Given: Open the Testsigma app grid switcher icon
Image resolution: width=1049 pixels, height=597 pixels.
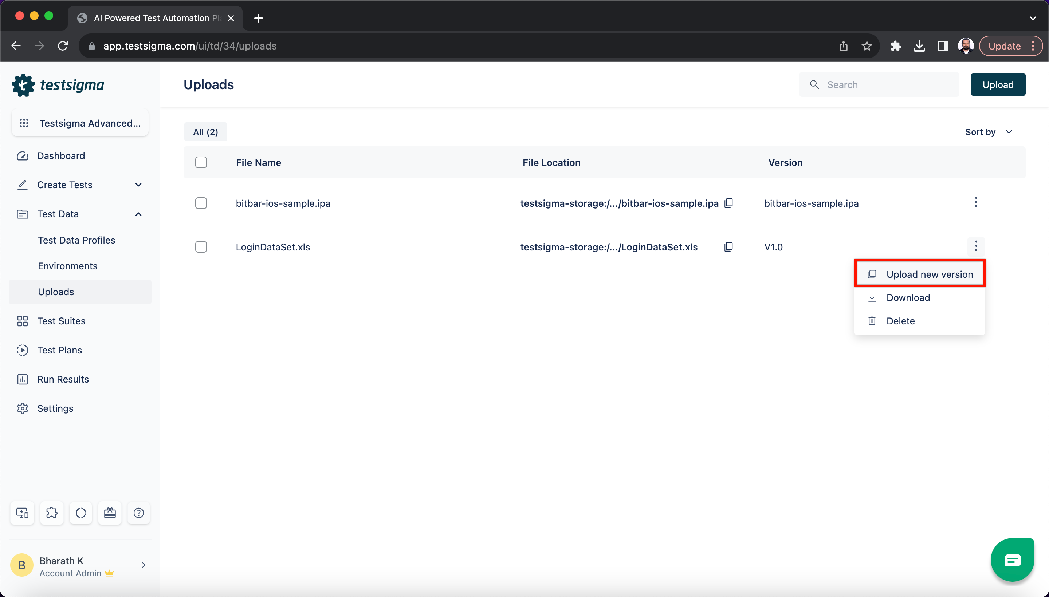Looking at the screenshot, I should 24,123.
